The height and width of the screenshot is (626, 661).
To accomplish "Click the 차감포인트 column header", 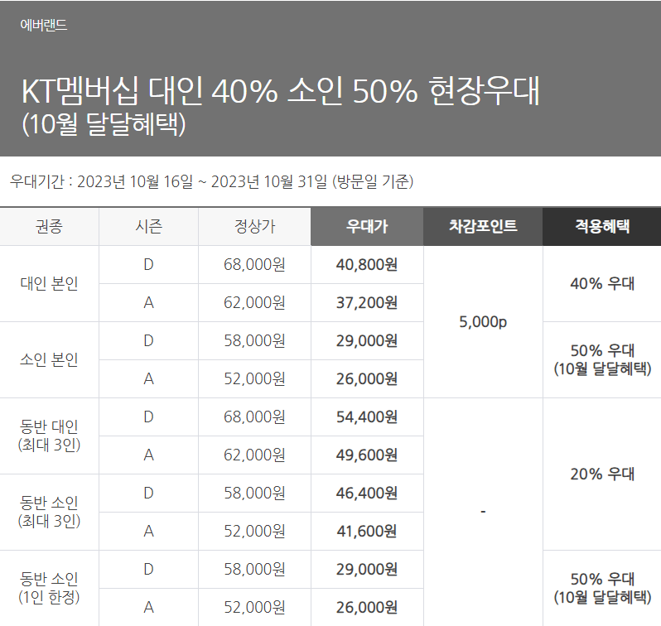I will tap(483, 226).
